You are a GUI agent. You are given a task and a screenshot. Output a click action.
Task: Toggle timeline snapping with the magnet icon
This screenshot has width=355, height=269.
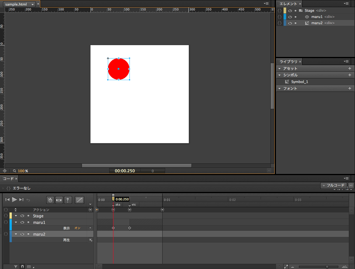click(x=22, y=266)
